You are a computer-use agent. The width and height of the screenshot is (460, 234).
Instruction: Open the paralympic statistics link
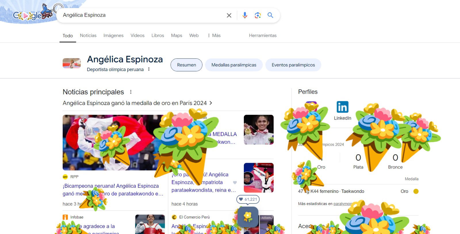[x=343, y=204]
